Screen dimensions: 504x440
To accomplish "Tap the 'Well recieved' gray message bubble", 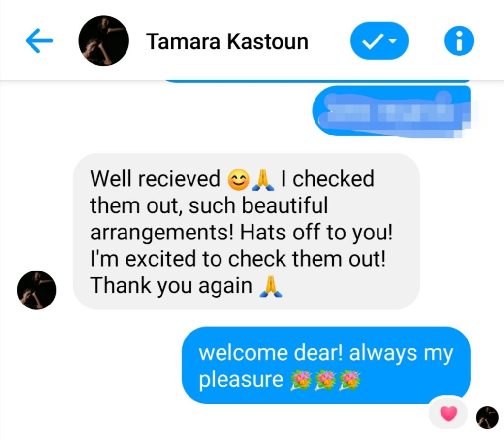I will pyautogui.click(x=247, y=231).
